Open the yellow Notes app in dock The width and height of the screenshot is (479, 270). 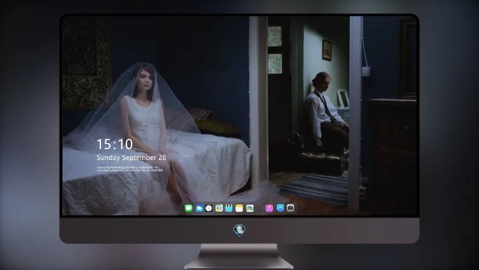coord(240,209)
